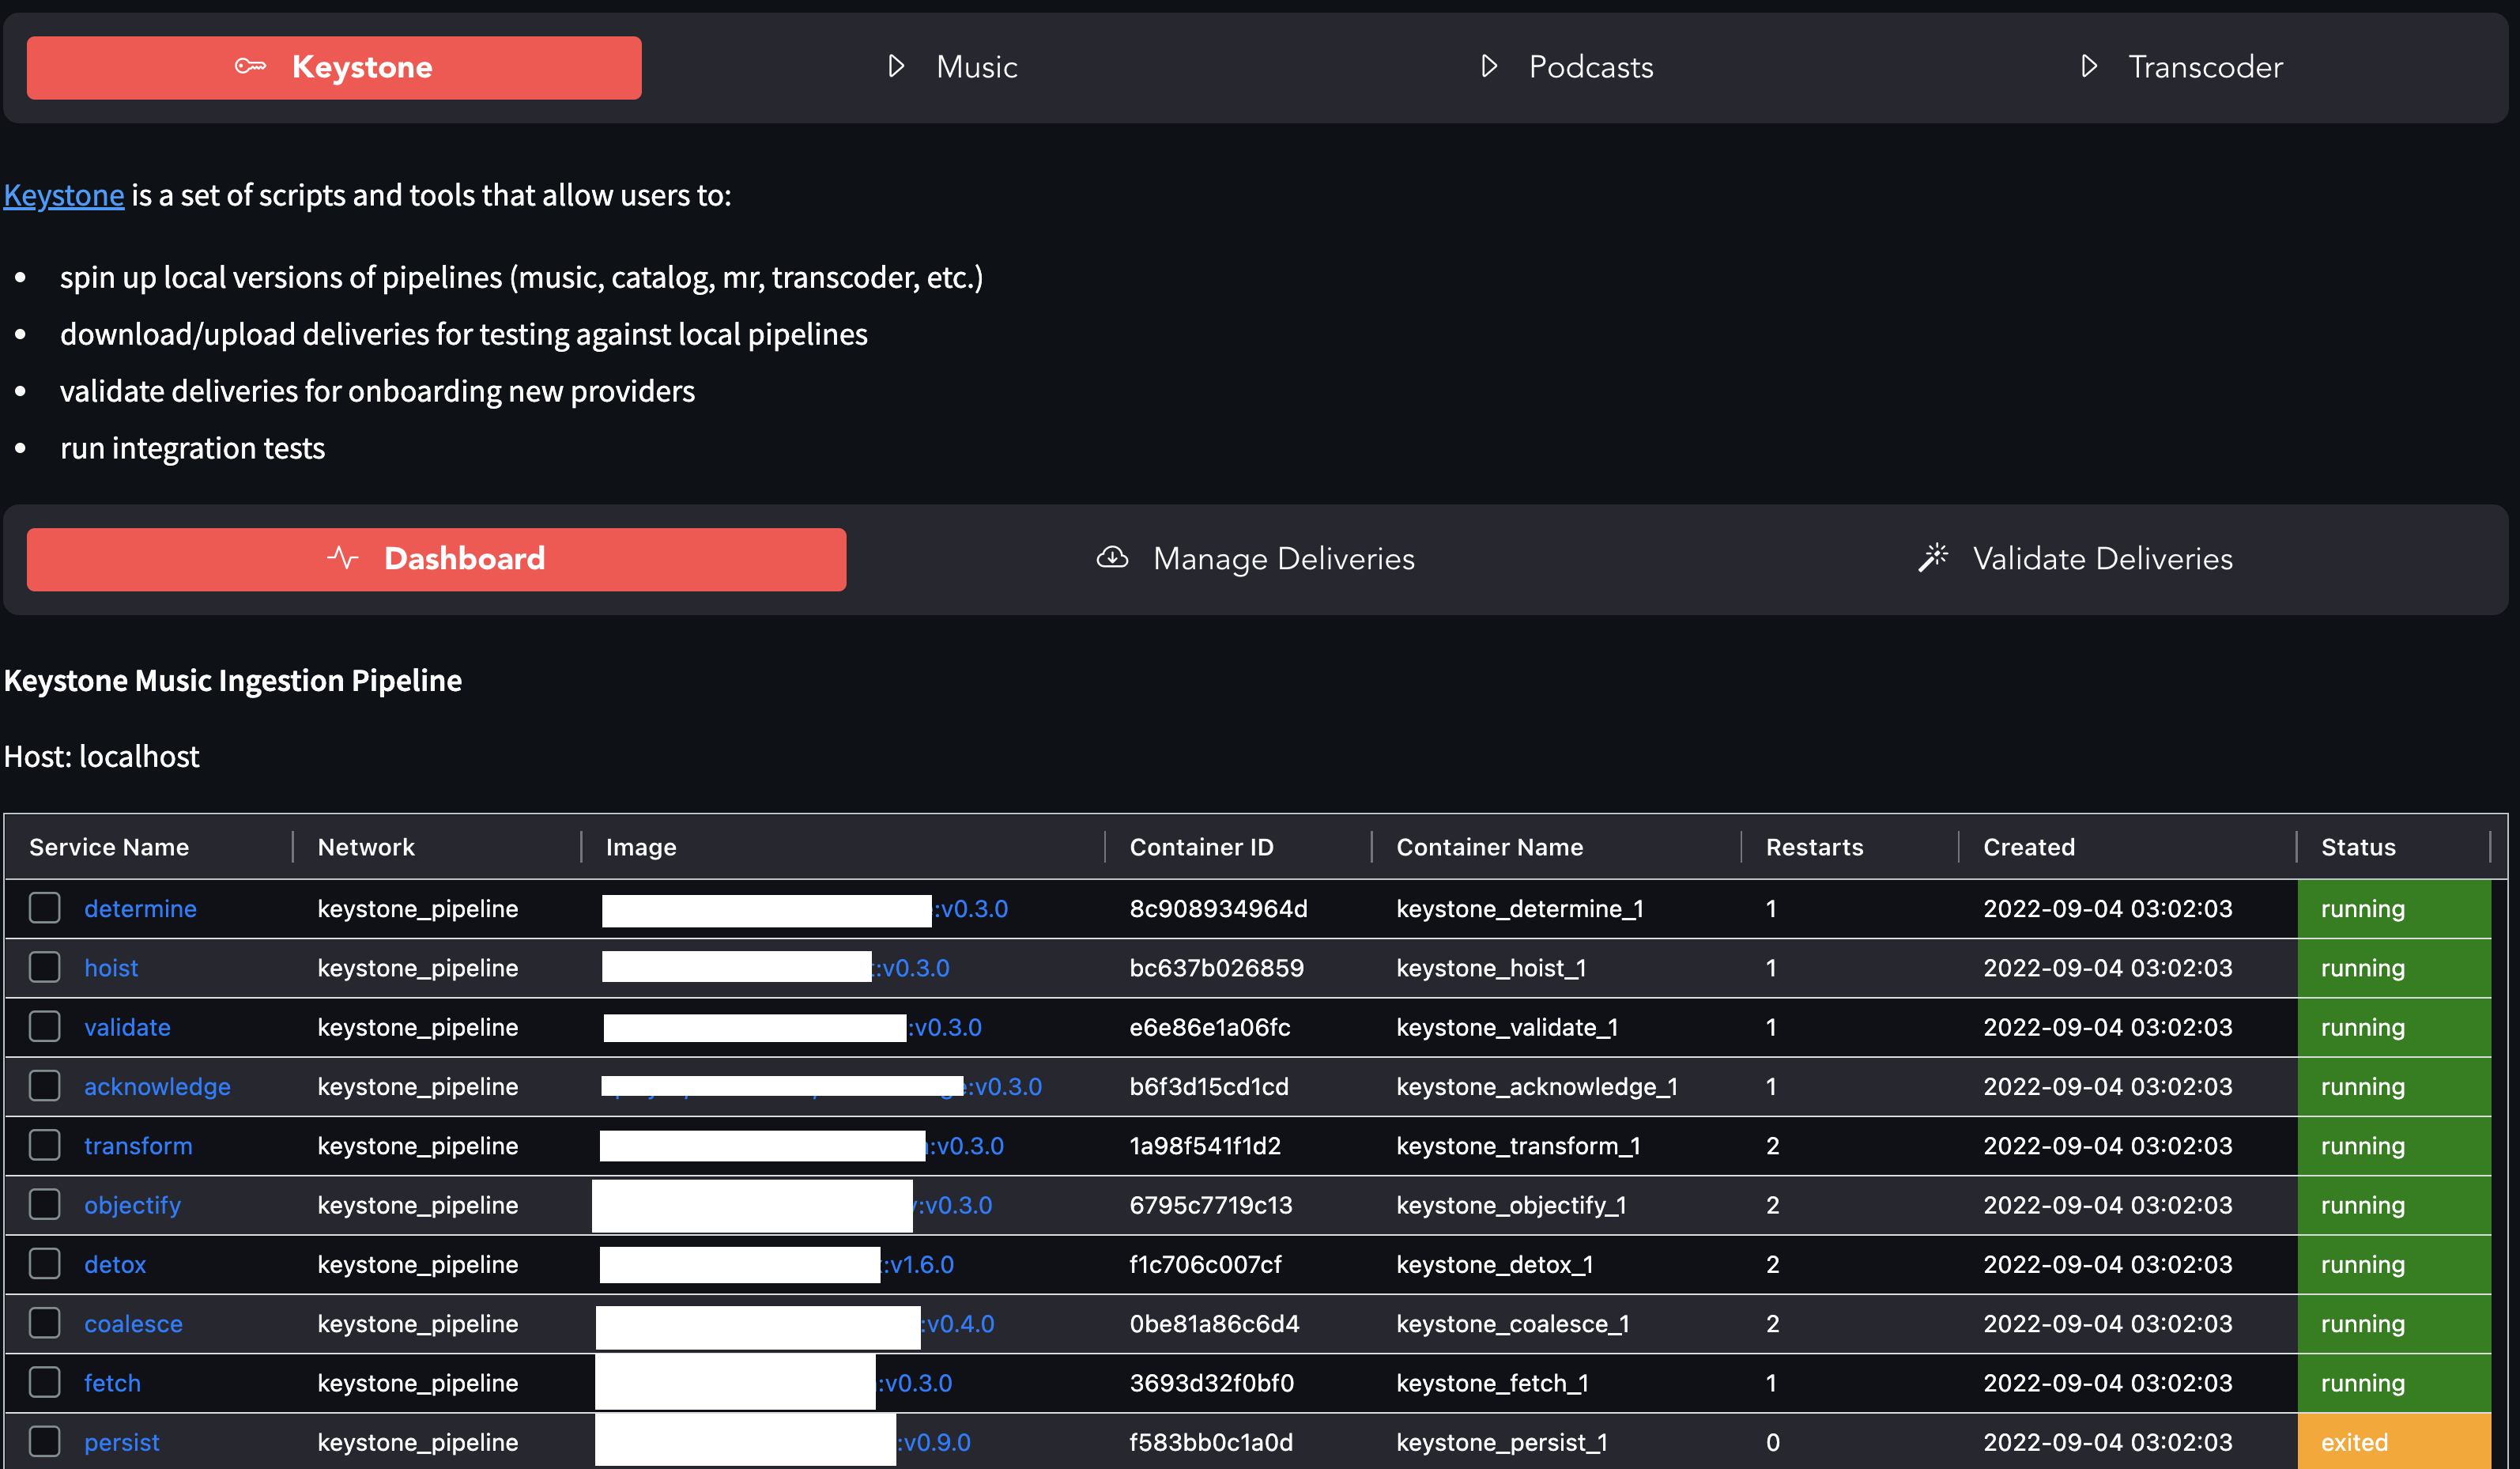The width and height of the screenshot is (2520, 1469).
Task: Click the magic wand icon for Validate Deliveries
Action: [x=1933, y=558]
